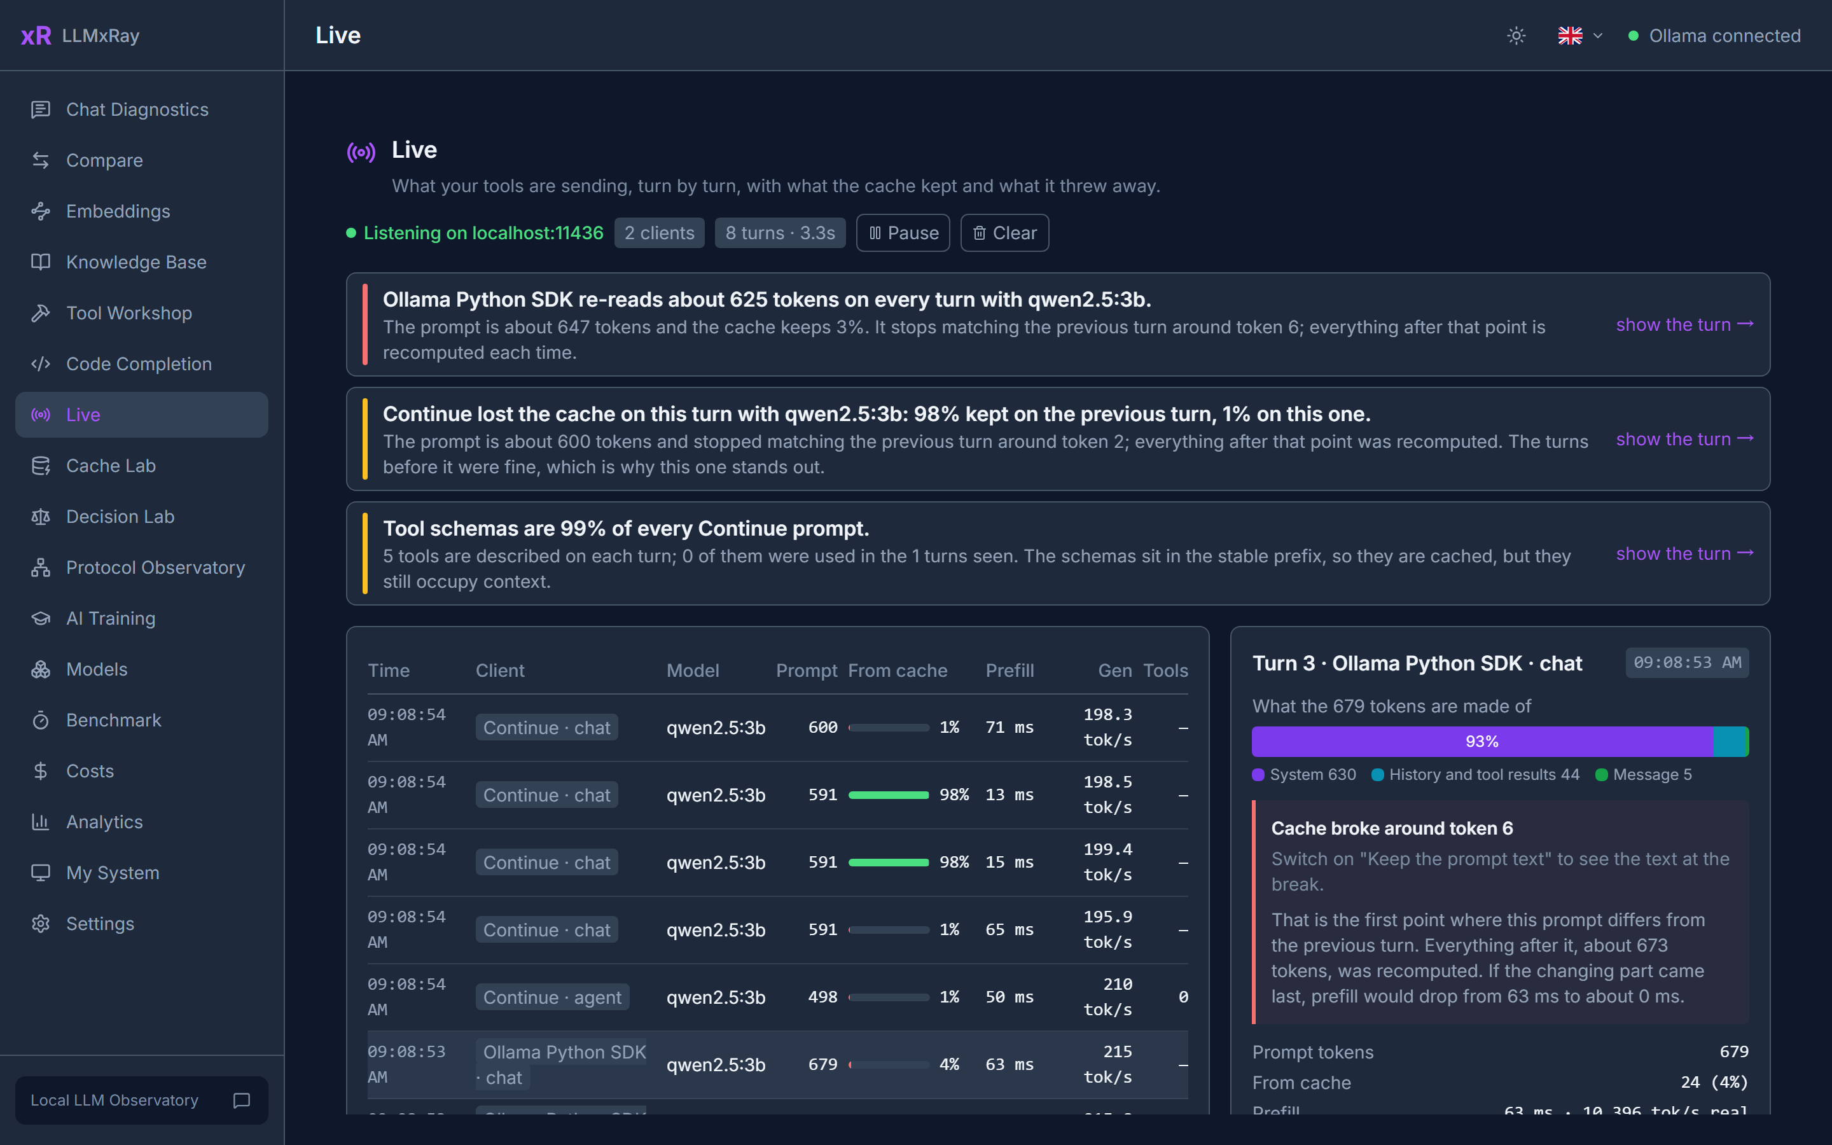1832x1145 pixels.
Task: Show the turn for Tool schemas alert
Action: pos(1684,553)
